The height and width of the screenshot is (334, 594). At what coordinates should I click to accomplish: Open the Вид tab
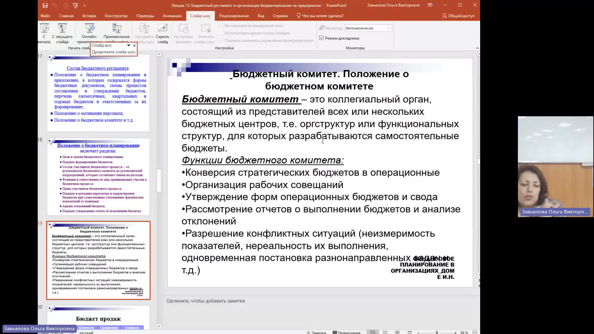[x=261, y=16]
